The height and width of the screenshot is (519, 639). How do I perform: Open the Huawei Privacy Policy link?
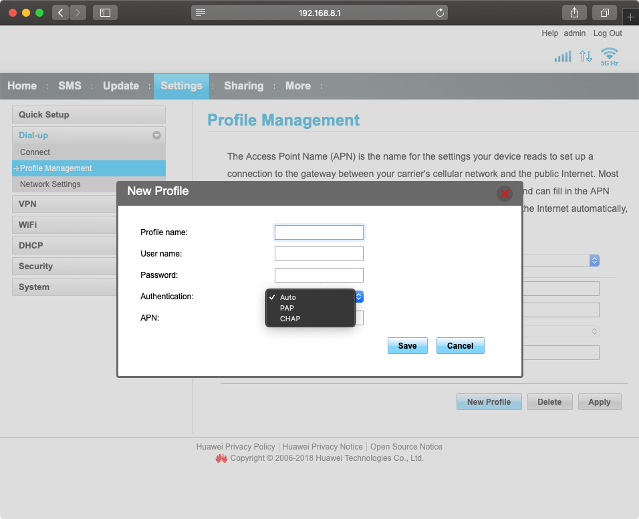point(235,446)
